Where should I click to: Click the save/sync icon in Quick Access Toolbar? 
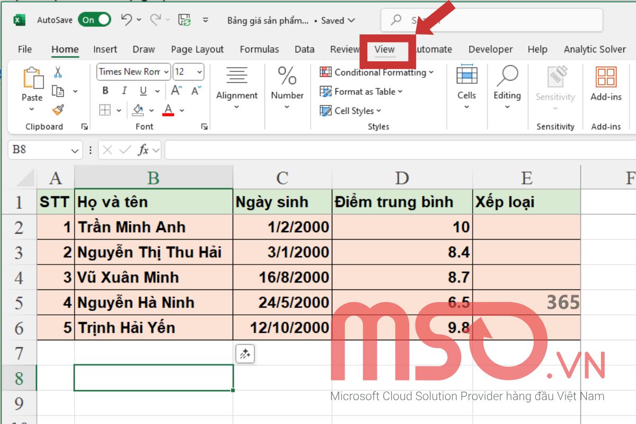[184, 20]
